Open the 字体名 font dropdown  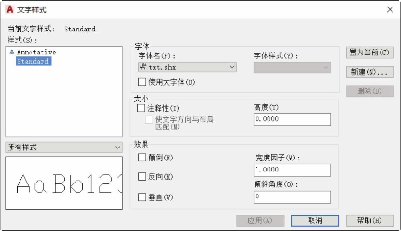pyautogui.click(x=187, y=67)
